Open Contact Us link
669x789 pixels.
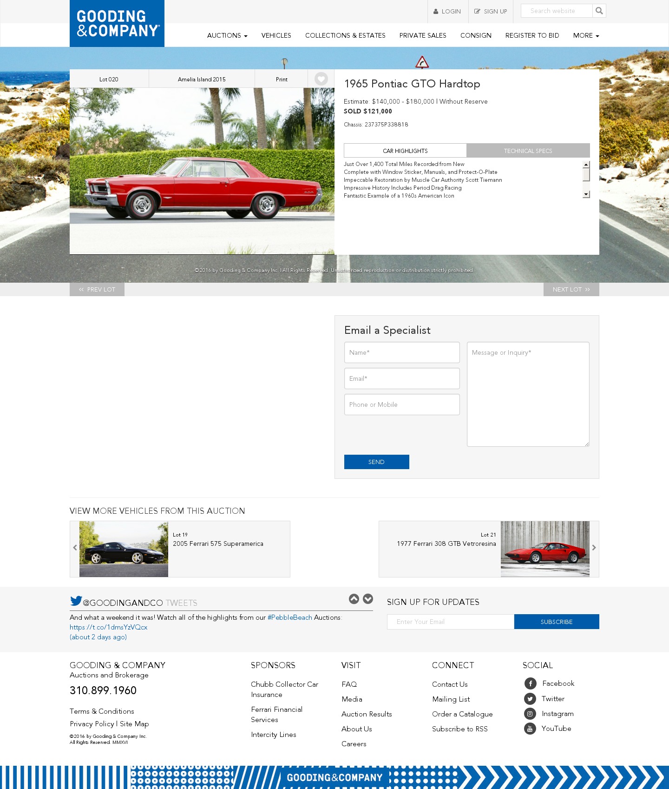pos(450,684)
